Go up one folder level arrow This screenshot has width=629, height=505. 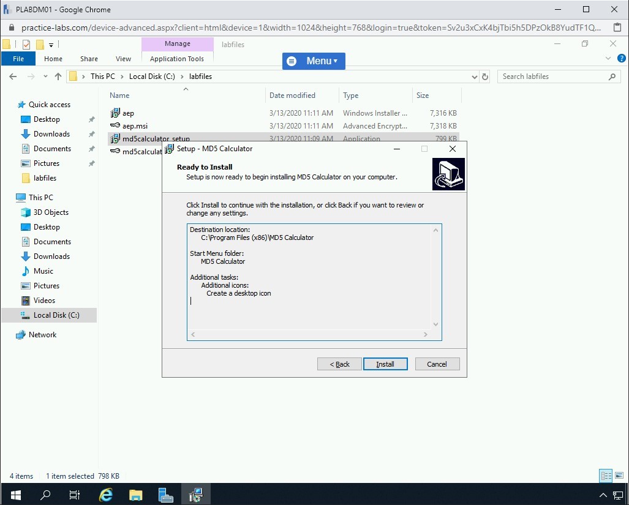(x=58, y=77)
